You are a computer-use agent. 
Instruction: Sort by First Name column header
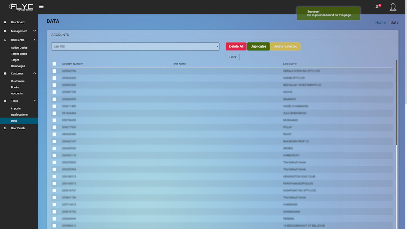[179, 64]
